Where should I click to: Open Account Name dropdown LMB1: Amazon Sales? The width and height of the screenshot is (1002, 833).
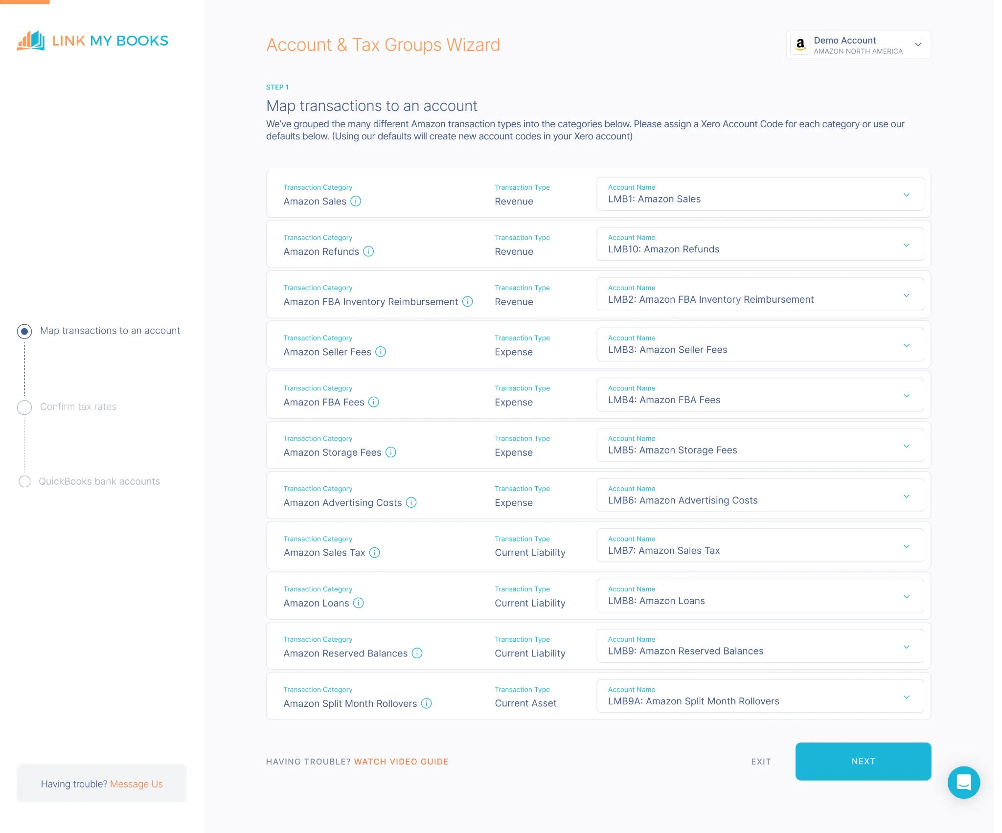[760, 194]
